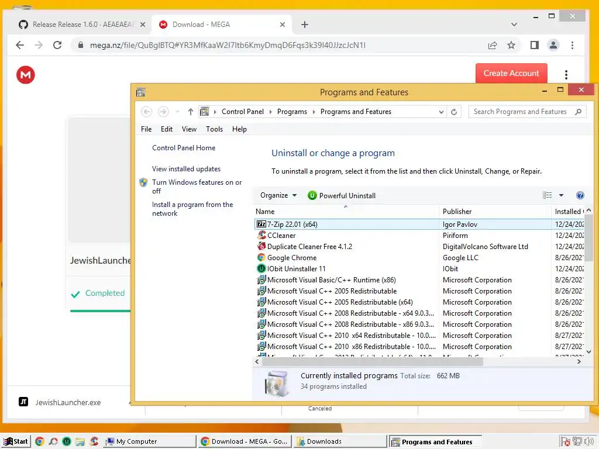Open the Edit menu

pos(167,129)
